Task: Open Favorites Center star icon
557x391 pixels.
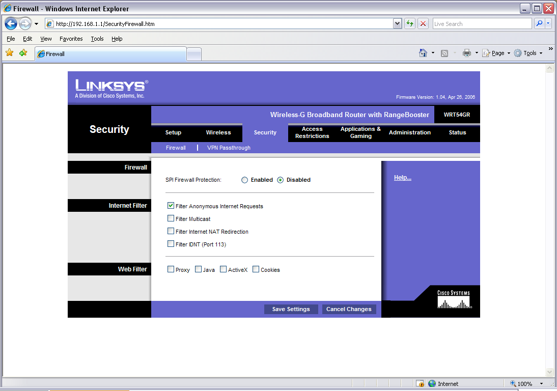Action: click(9, 52)
